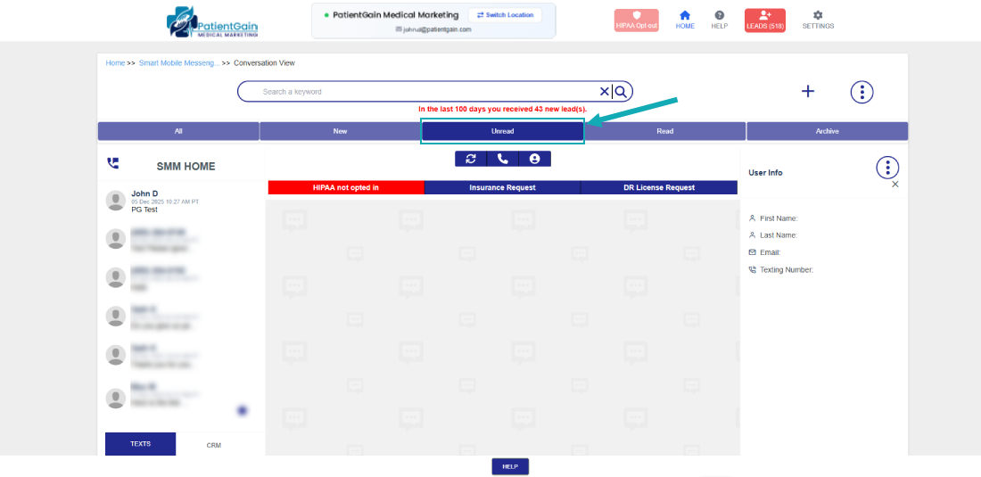The image size is (981, 477).
Task: Click the refresh conversation icon
Action: click(x=471, y=159)
